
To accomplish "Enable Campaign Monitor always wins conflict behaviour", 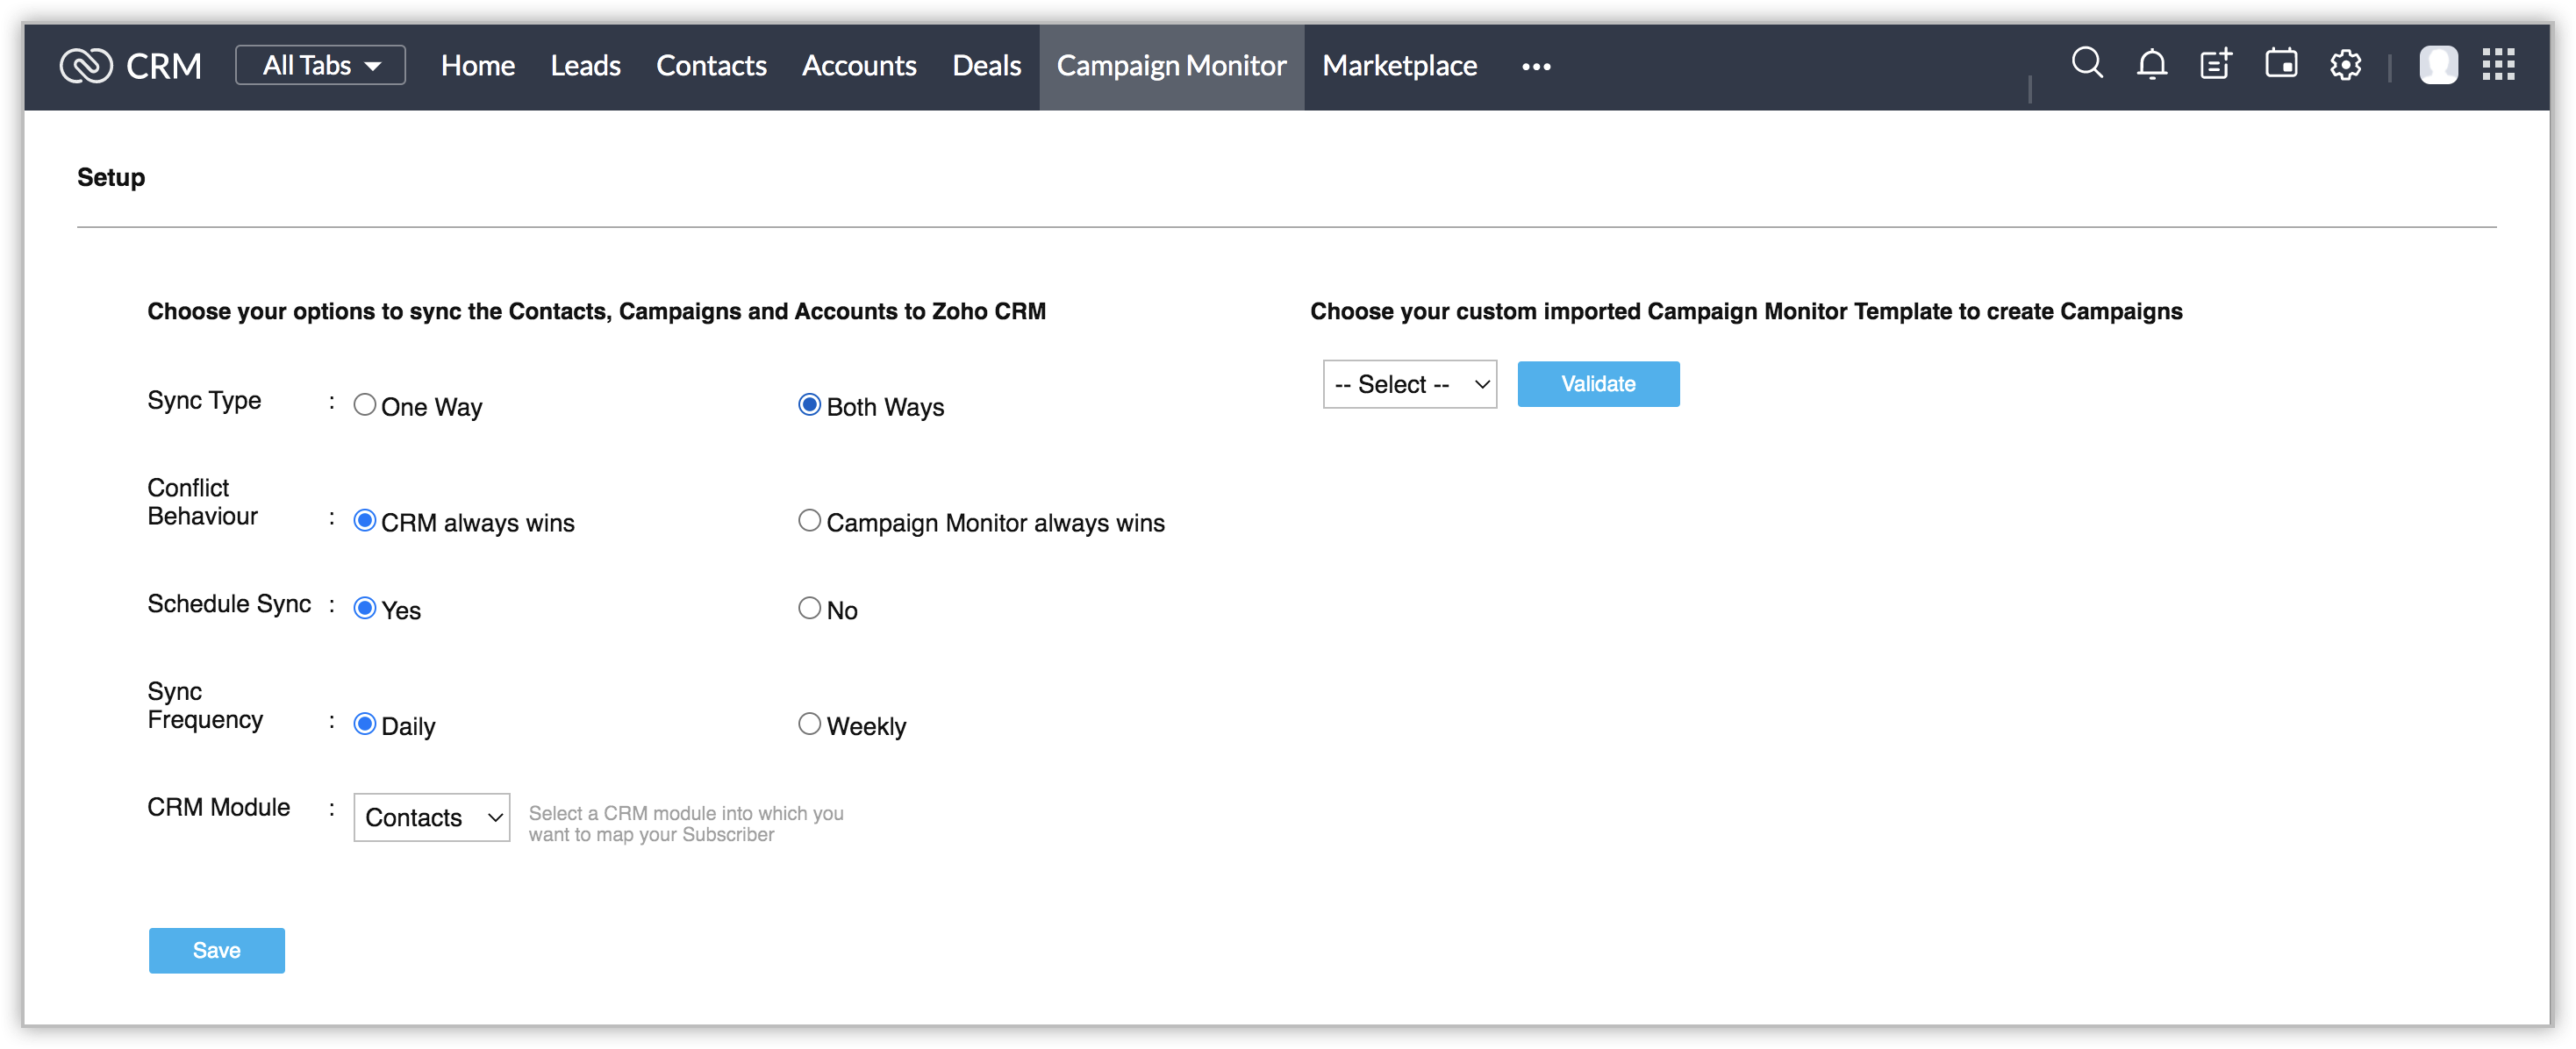I will point(808,520).
